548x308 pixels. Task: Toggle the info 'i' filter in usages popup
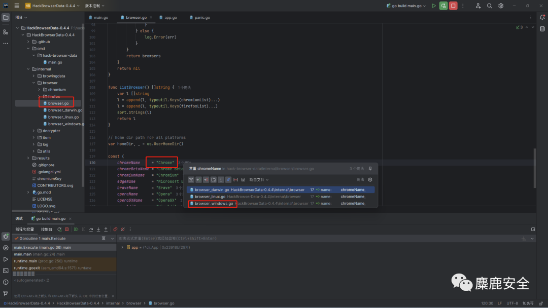(221, 180)
